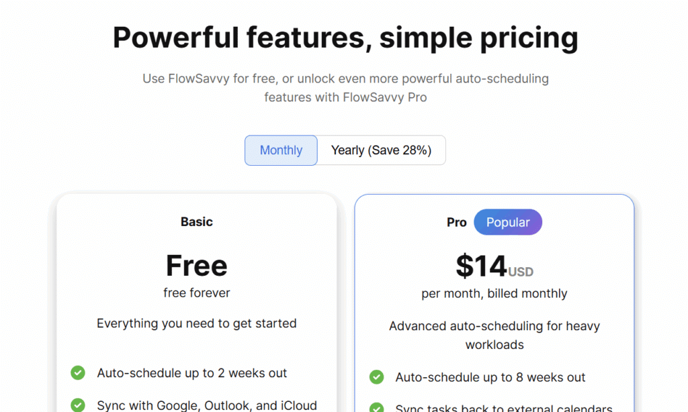This screenshot has height=412, width=688.
Task: Click the Popular badge on Pro plan
Action: coord(508,222)
